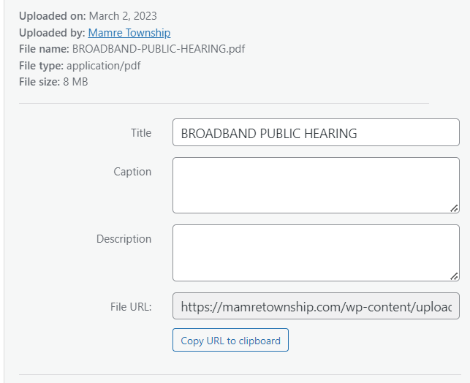
Task: Click the "Uploaded on:" label text
Action: pos(52,15)
